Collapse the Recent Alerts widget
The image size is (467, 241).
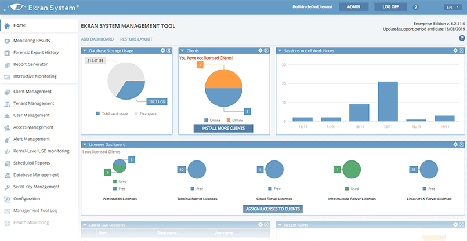pos(280,225)
